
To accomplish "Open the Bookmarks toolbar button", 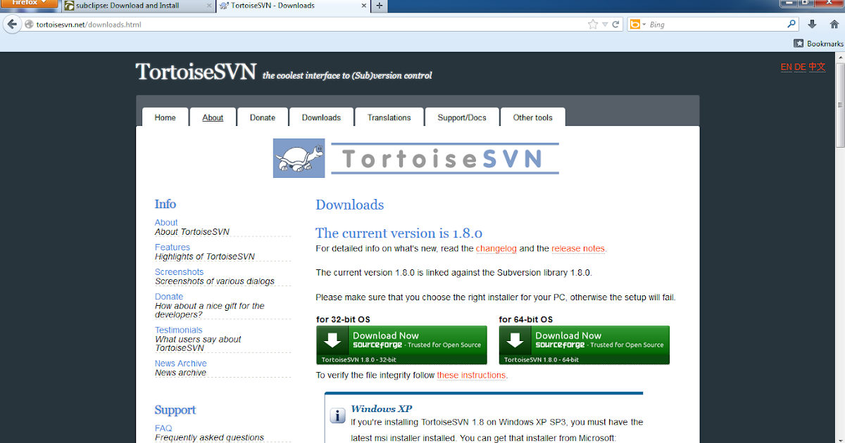I will (x=818, y=44).
